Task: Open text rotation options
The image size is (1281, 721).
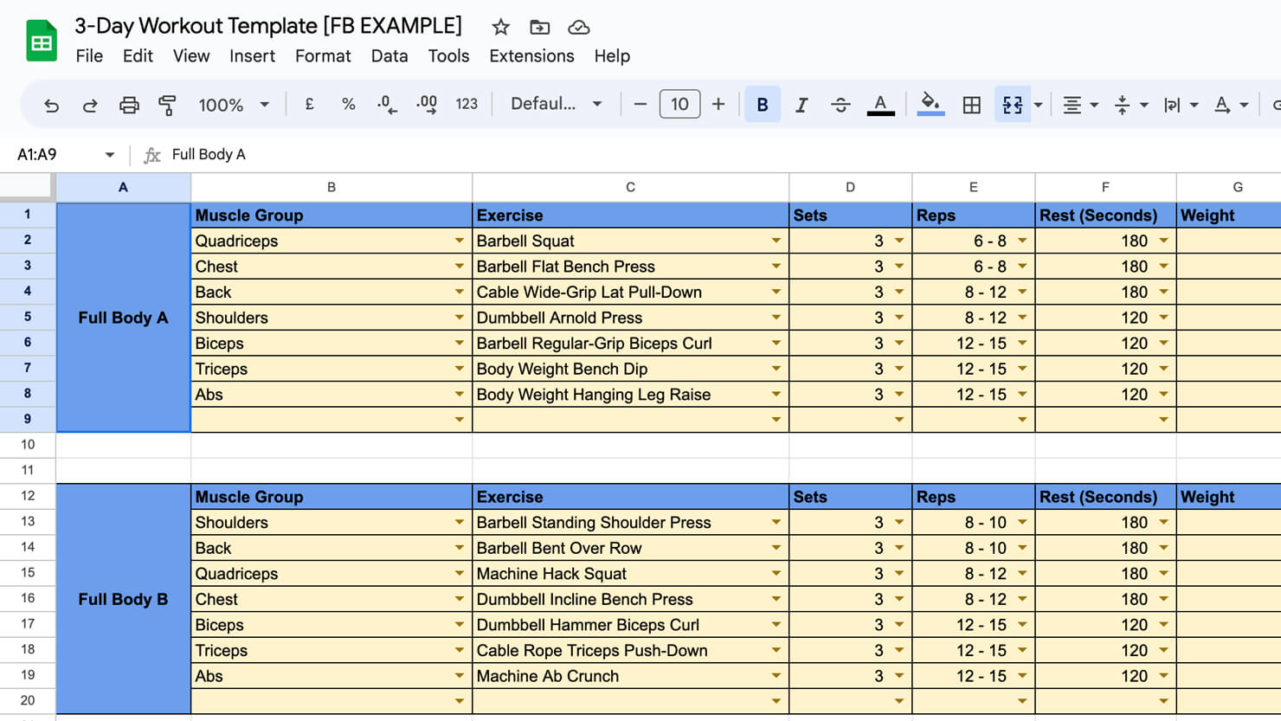Action: click(1231, 105)
